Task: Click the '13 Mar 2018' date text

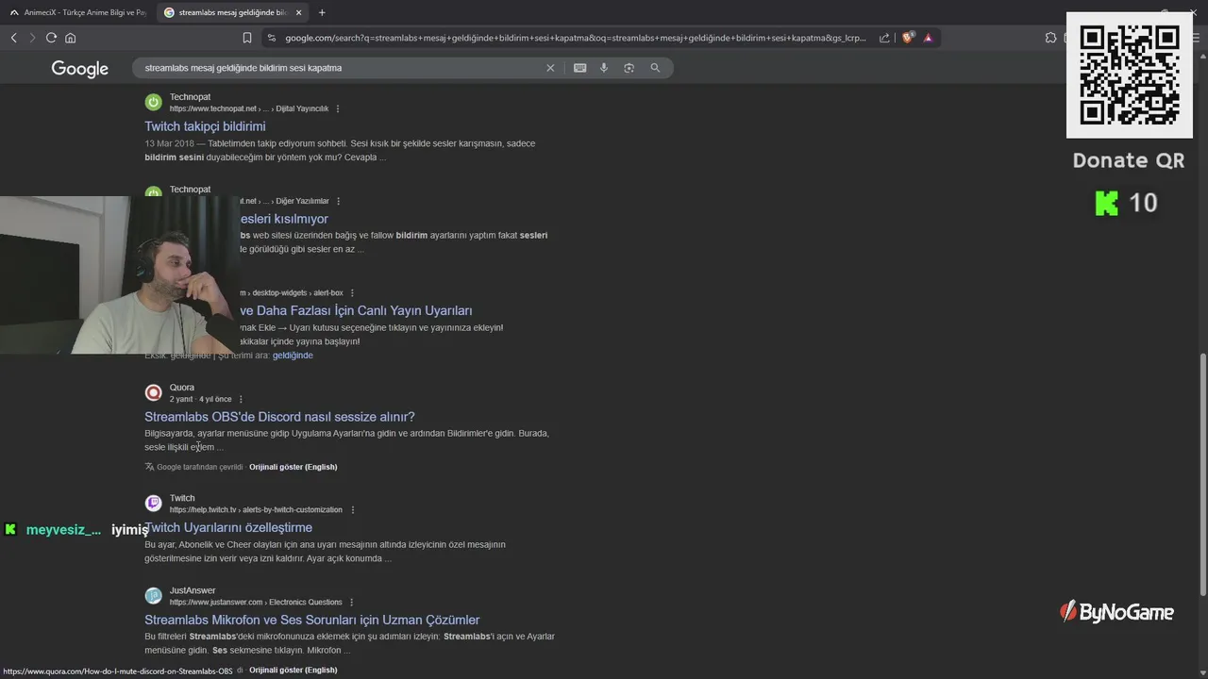Action: [168, 143]
